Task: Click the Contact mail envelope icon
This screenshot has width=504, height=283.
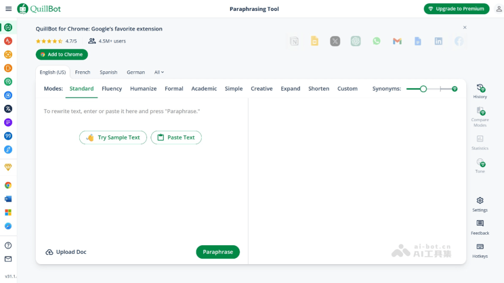Action: (x=8, y=259)
